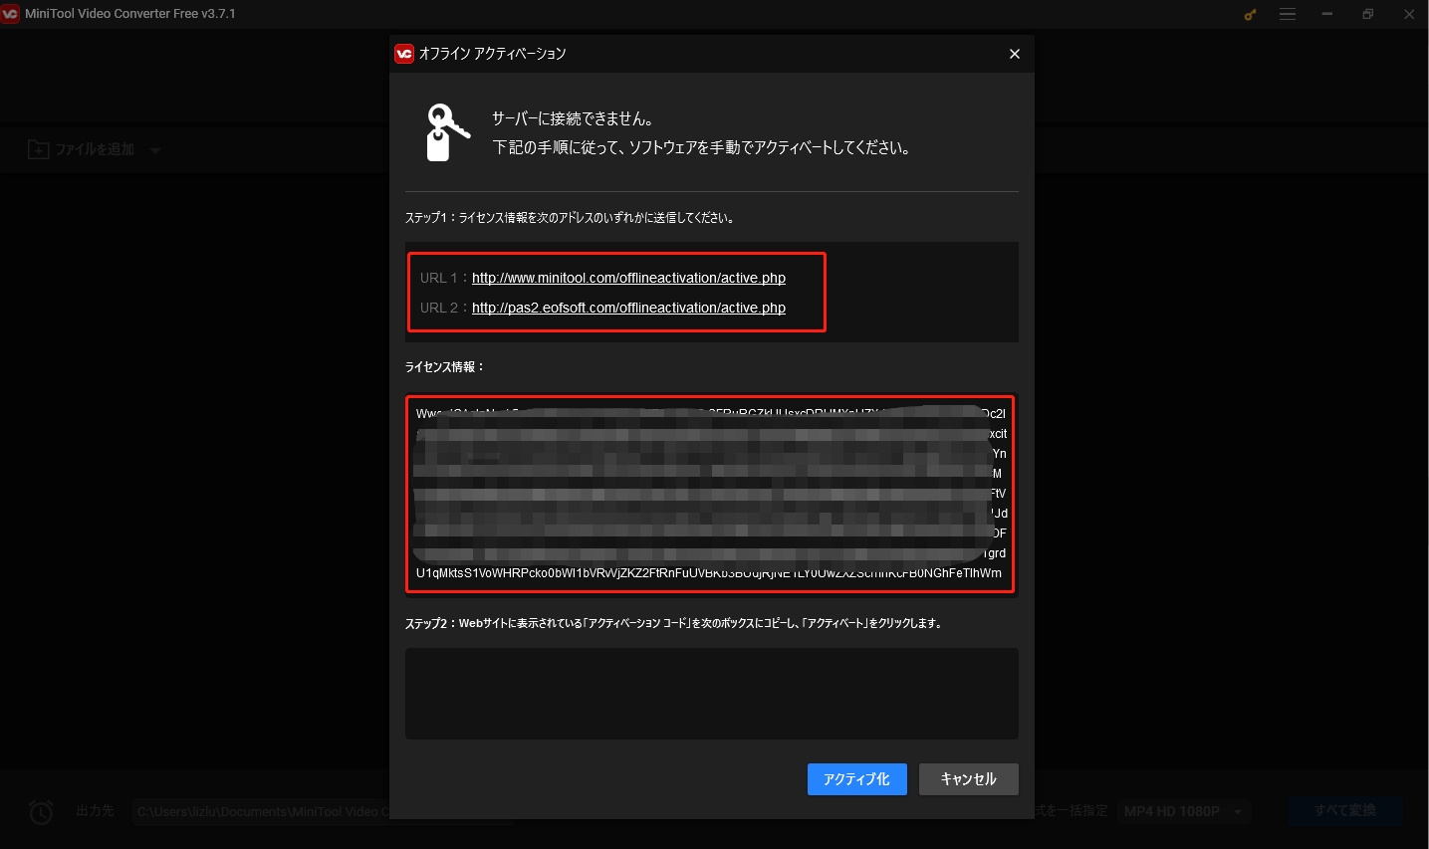
Task: Click the 出力先 label at the bottom
Action: (x=95, y=811)
